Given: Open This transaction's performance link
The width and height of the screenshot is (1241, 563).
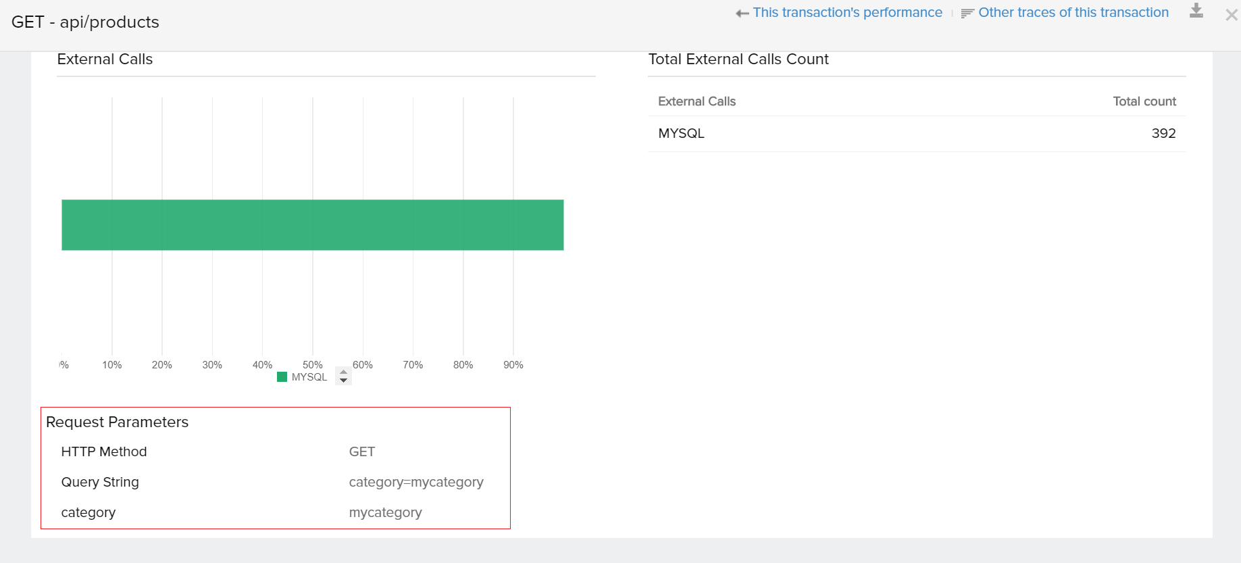Looking at the screenshot, I should coord(847,13).
